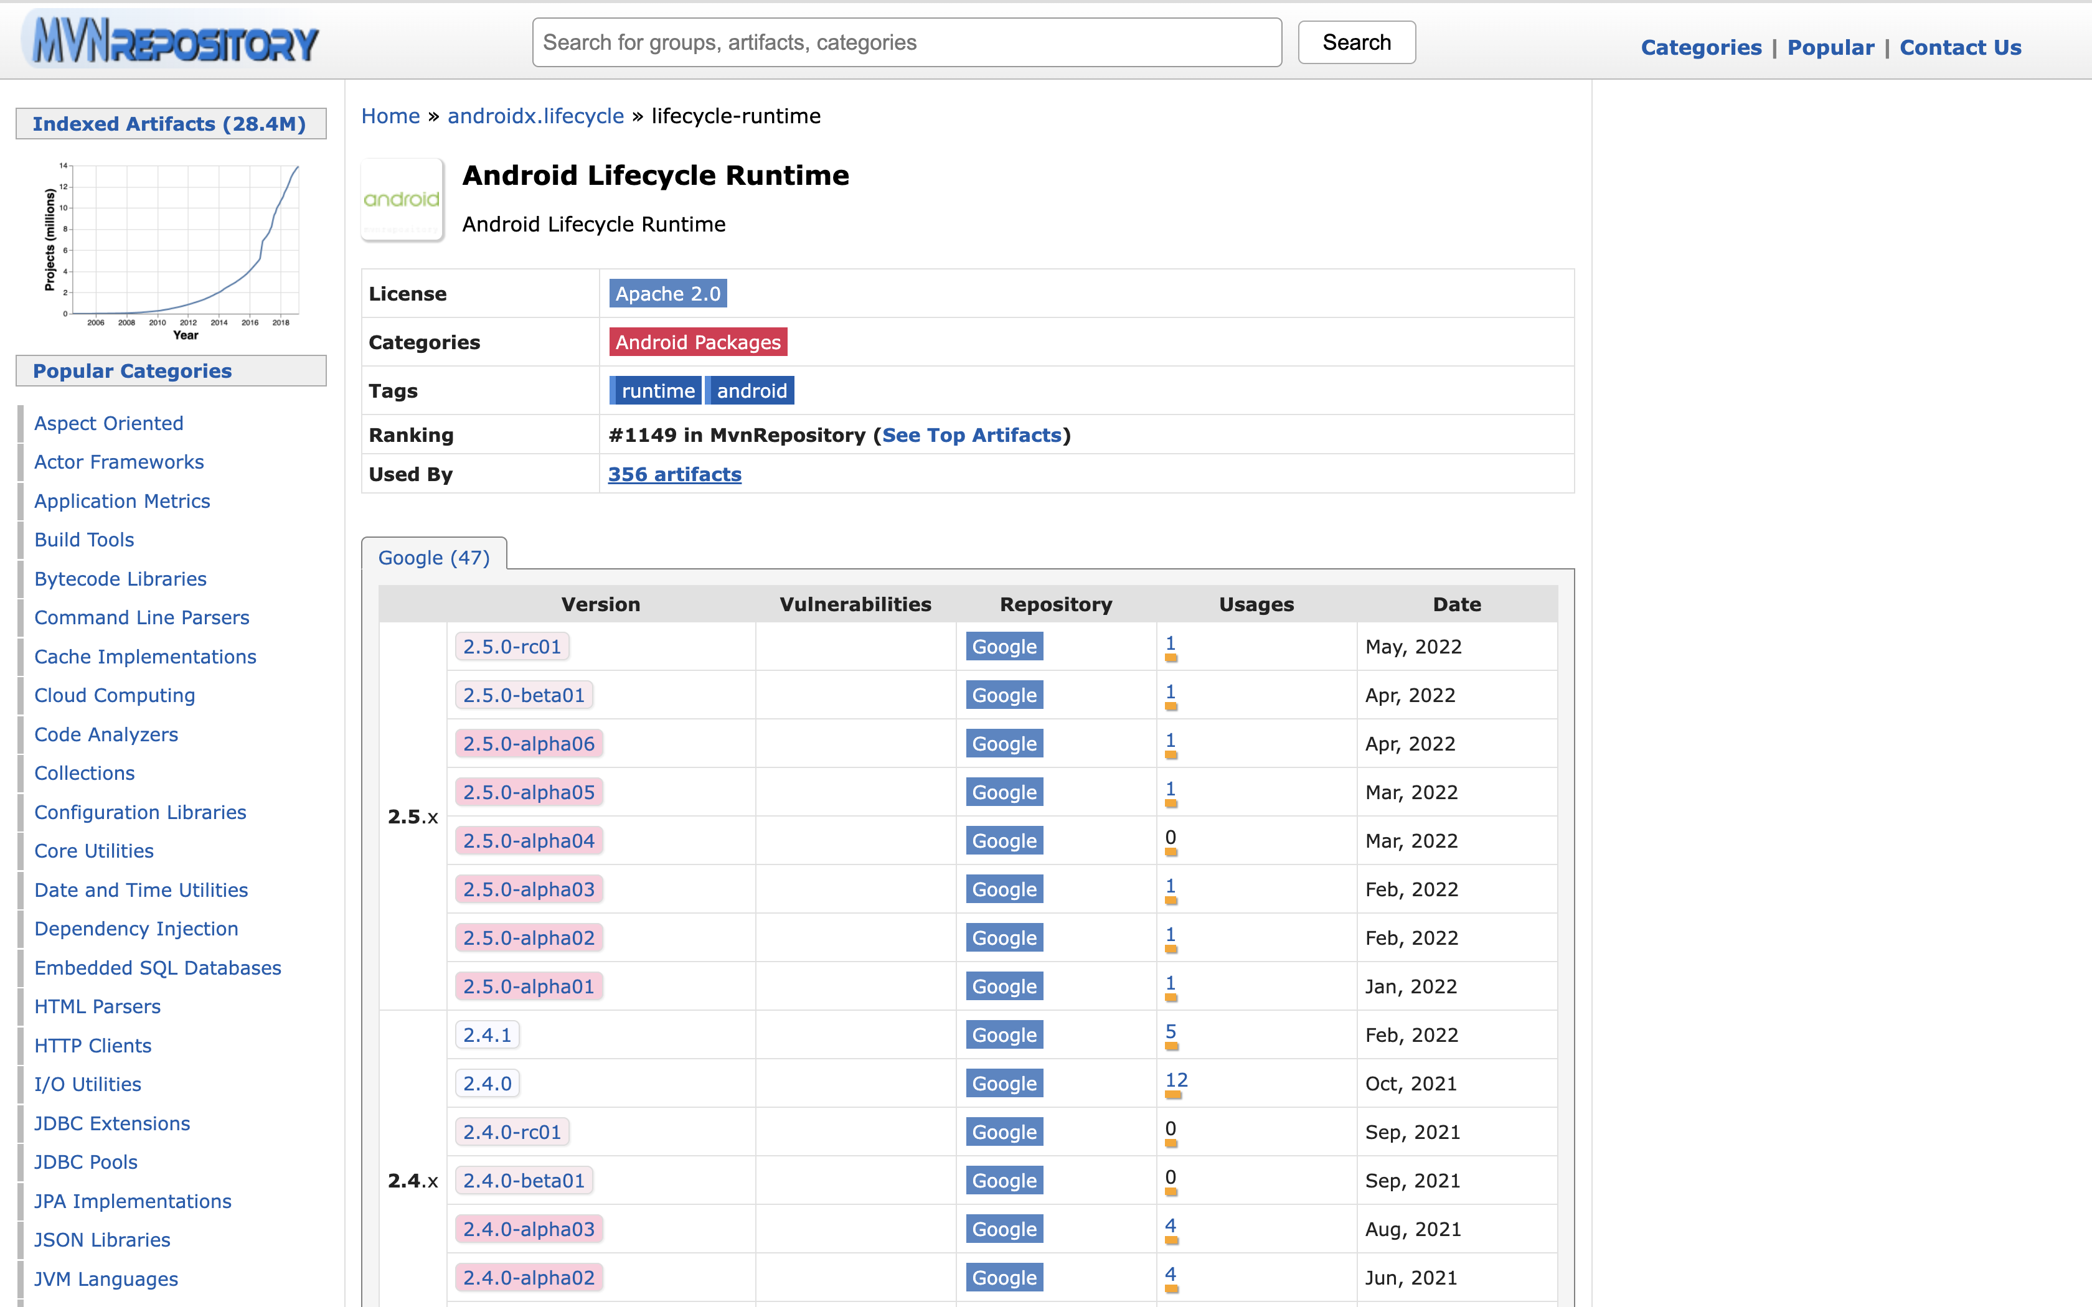Screen dimensions: 2092x1307
Task: Click Google repository badge for 2.5.0-rc01
Action: [x=1004, y=647]
